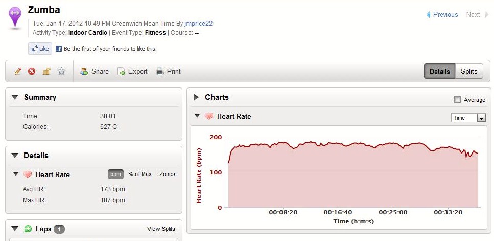
Task: Expand the Charts section
Action: pyautogui.click(x=196, y=97)
